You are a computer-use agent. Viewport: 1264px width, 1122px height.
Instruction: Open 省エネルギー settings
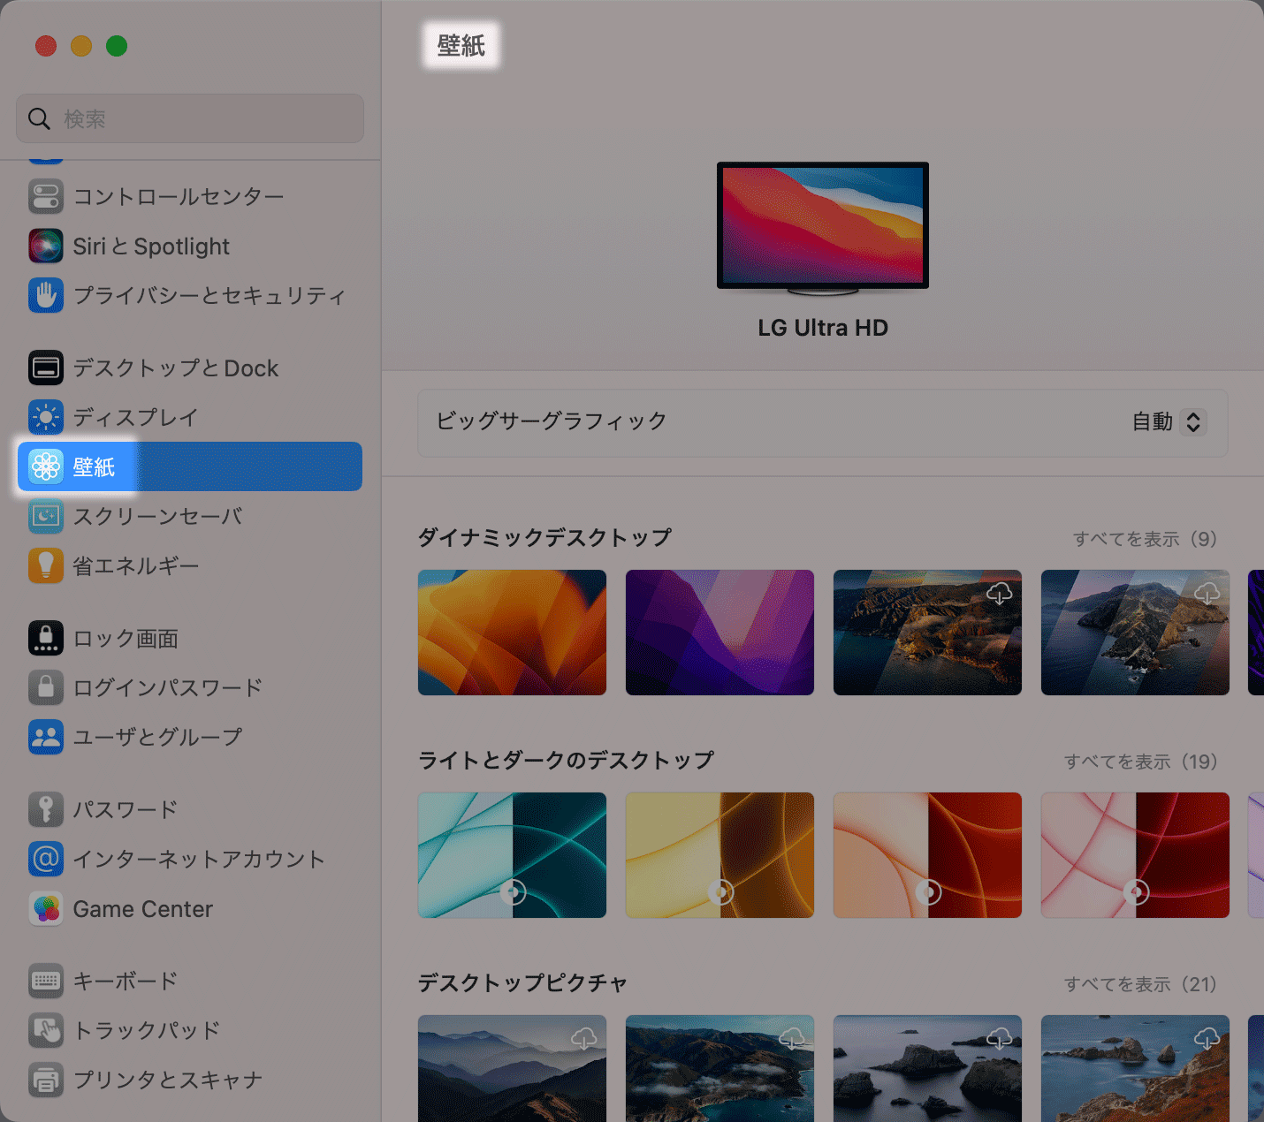coord(190,565)
